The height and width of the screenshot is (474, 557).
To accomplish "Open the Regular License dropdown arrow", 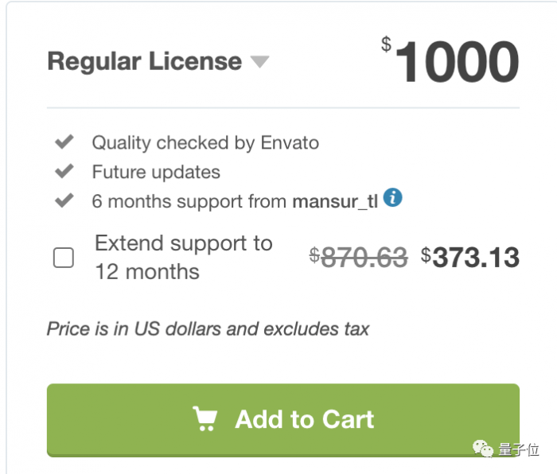I will pyautogui.click(x=259, y=62).
